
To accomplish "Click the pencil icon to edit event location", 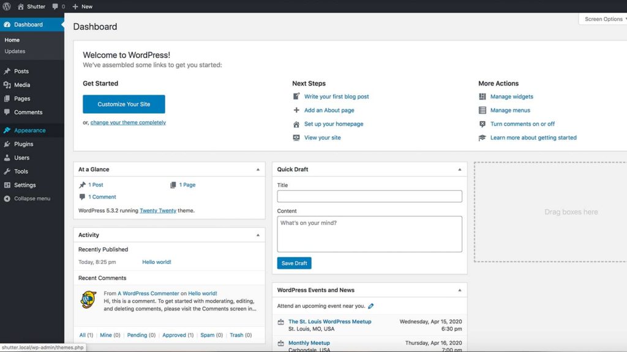I will click(x=370, y=306).
